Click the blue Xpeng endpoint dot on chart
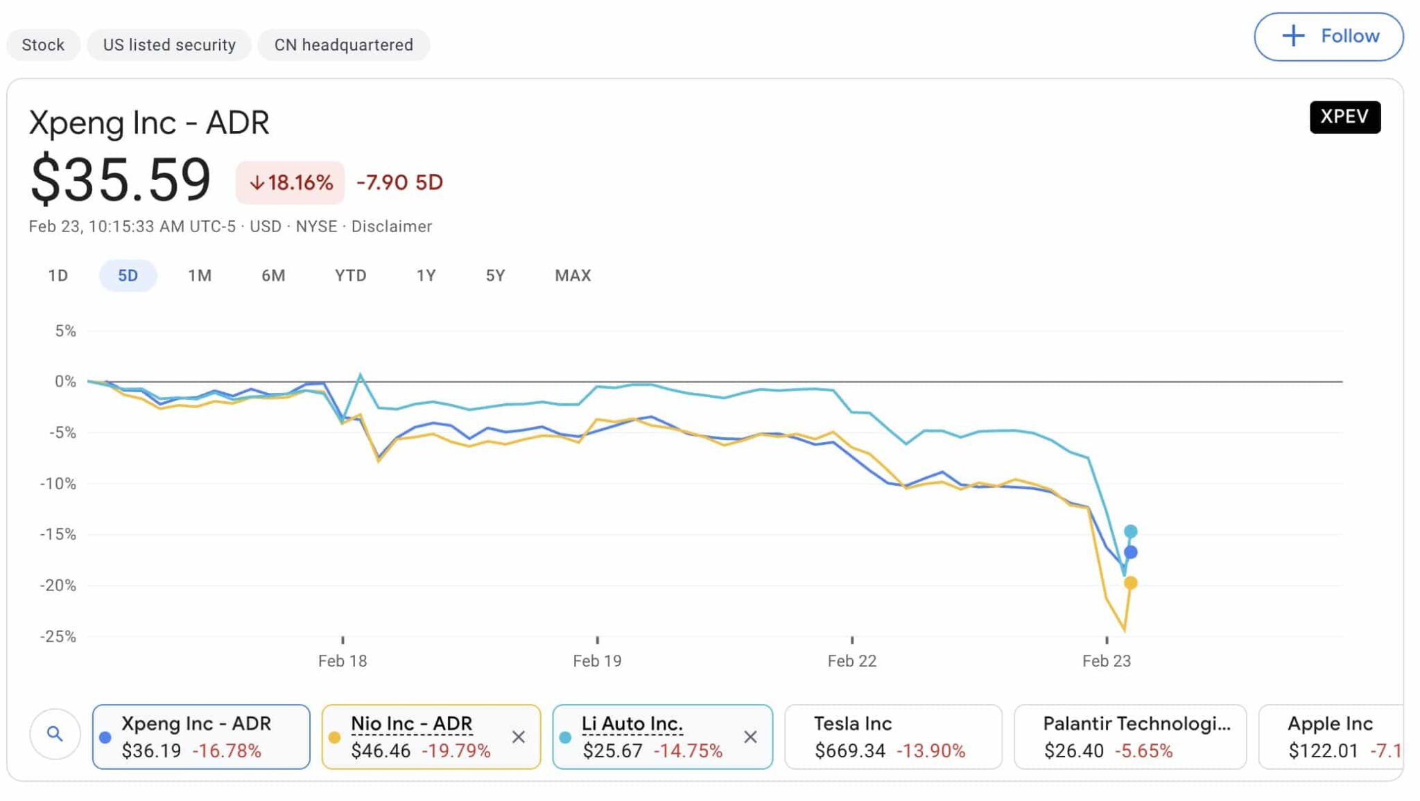 tap(1130, 552)
